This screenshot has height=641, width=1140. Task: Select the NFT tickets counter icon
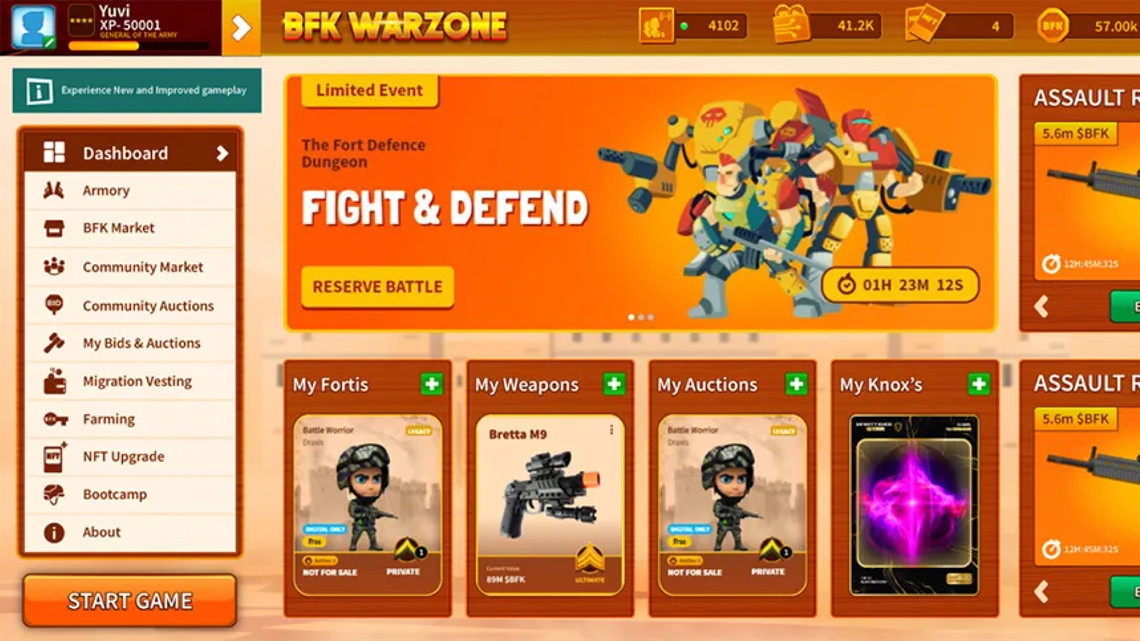[924, 24]
